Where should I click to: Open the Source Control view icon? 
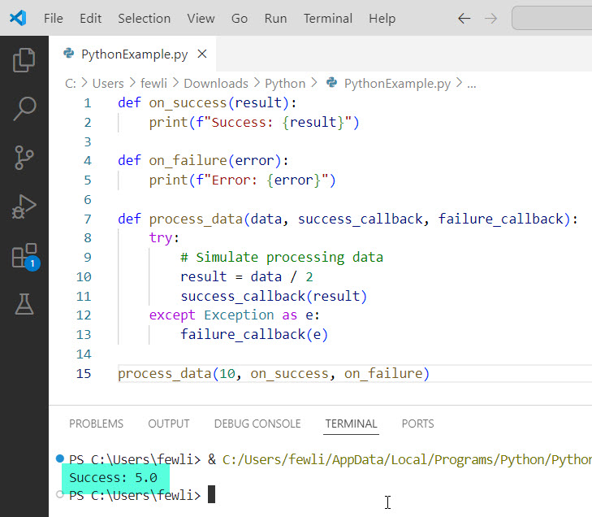pyautogui.click(x=24, y=158)
